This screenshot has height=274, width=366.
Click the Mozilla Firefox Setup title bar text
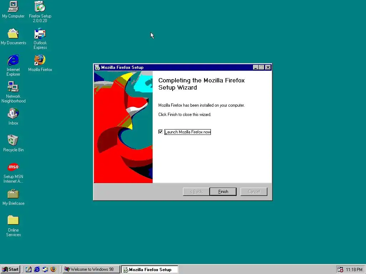[122, 67]
